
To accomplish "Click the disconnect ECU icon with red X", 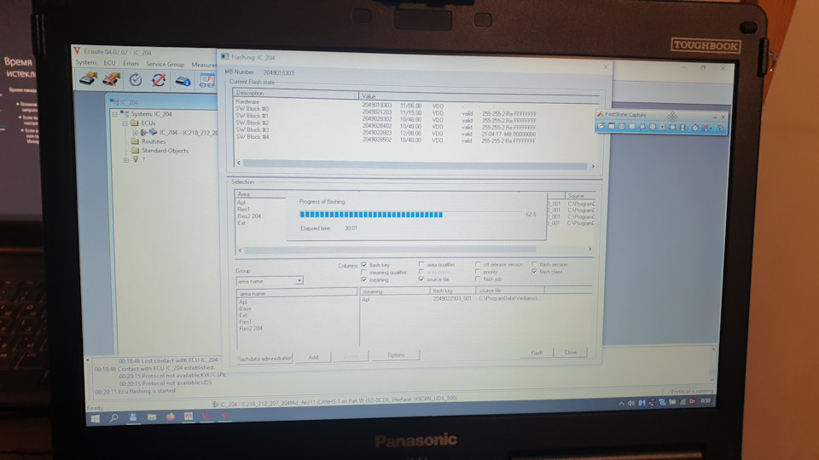I will [x=111, y=79].
